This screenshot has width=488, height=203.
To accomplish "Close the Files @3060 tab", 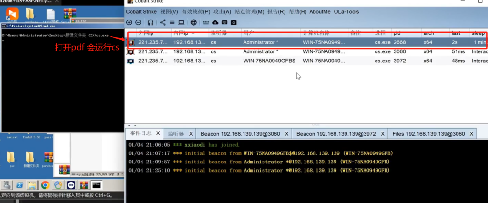I will click(x=471, y=134).
